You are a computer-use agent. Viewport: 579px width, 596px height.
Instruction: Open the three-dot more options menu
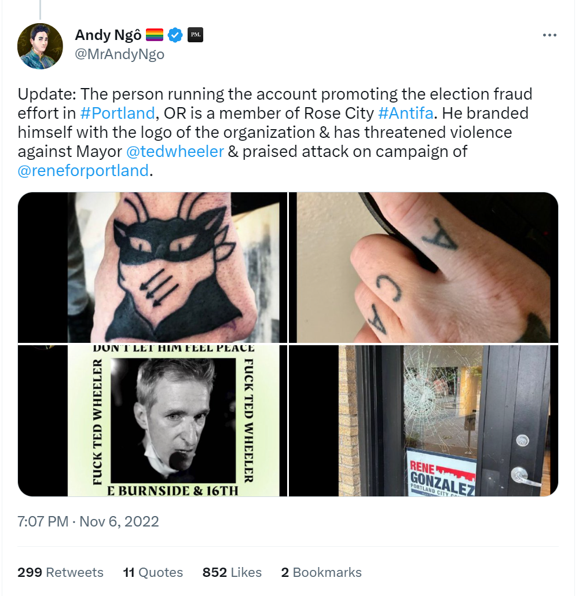pos(549,35)
